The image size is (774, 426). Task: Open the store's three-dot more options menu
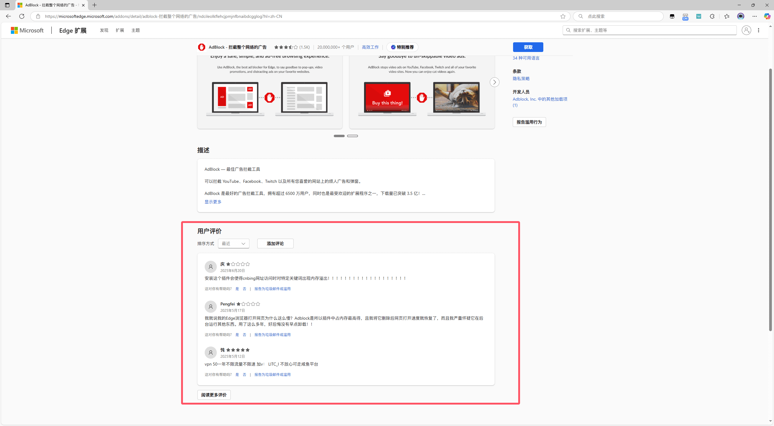759,30
